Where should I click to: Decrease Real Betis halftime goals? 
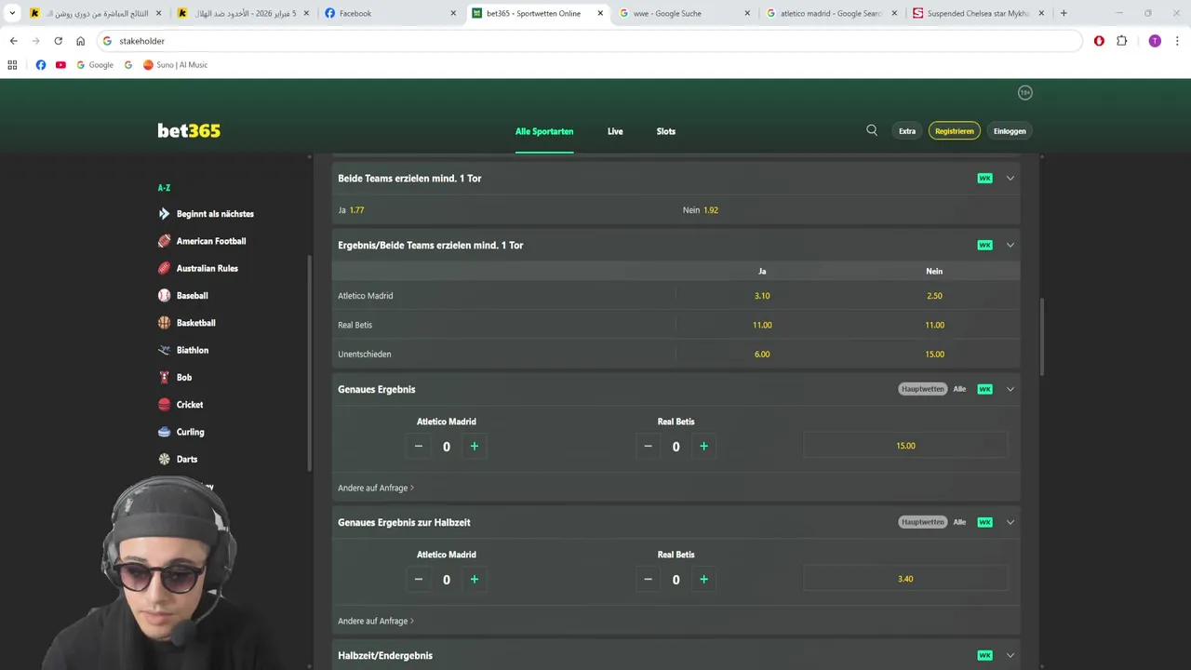pyautogui.click(x=649, y=580)
